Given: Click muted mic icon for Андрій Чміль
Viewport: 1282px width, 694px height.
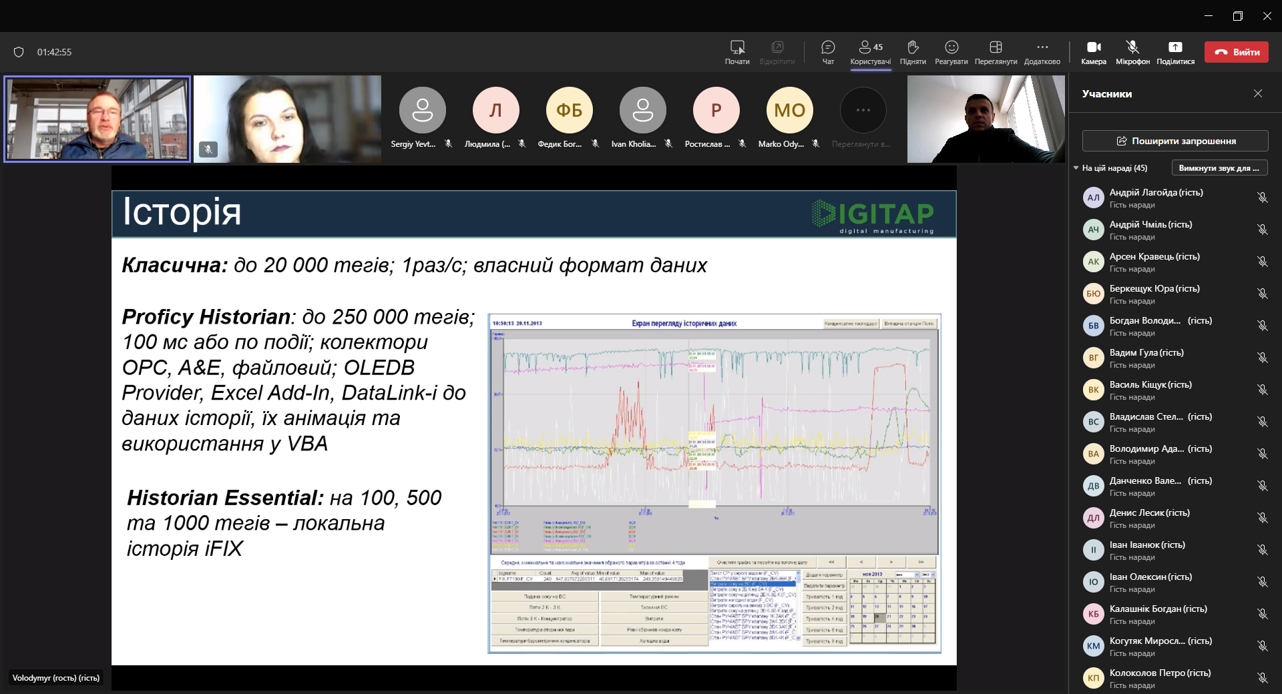Looking at the screenshot, I should [1262, 230].
